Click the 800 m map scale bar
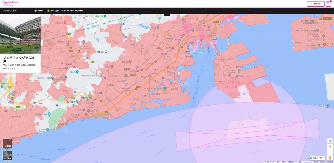 tap(305, 162)
